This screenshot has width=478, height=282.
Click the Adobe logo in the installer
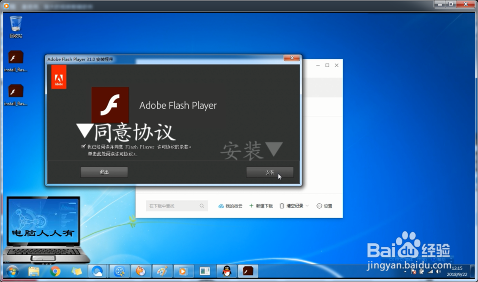point(59,77)
